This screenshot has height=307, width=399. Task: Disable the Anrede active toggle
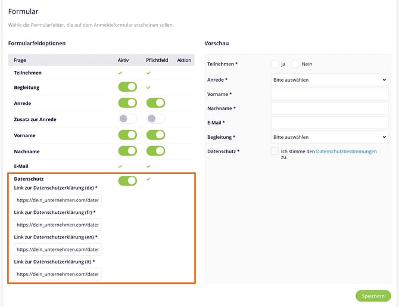pos(127,103)
